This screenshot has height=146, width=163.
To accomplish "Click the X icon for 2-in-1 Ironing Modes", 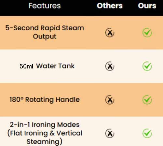I will [x=110, y=133].
